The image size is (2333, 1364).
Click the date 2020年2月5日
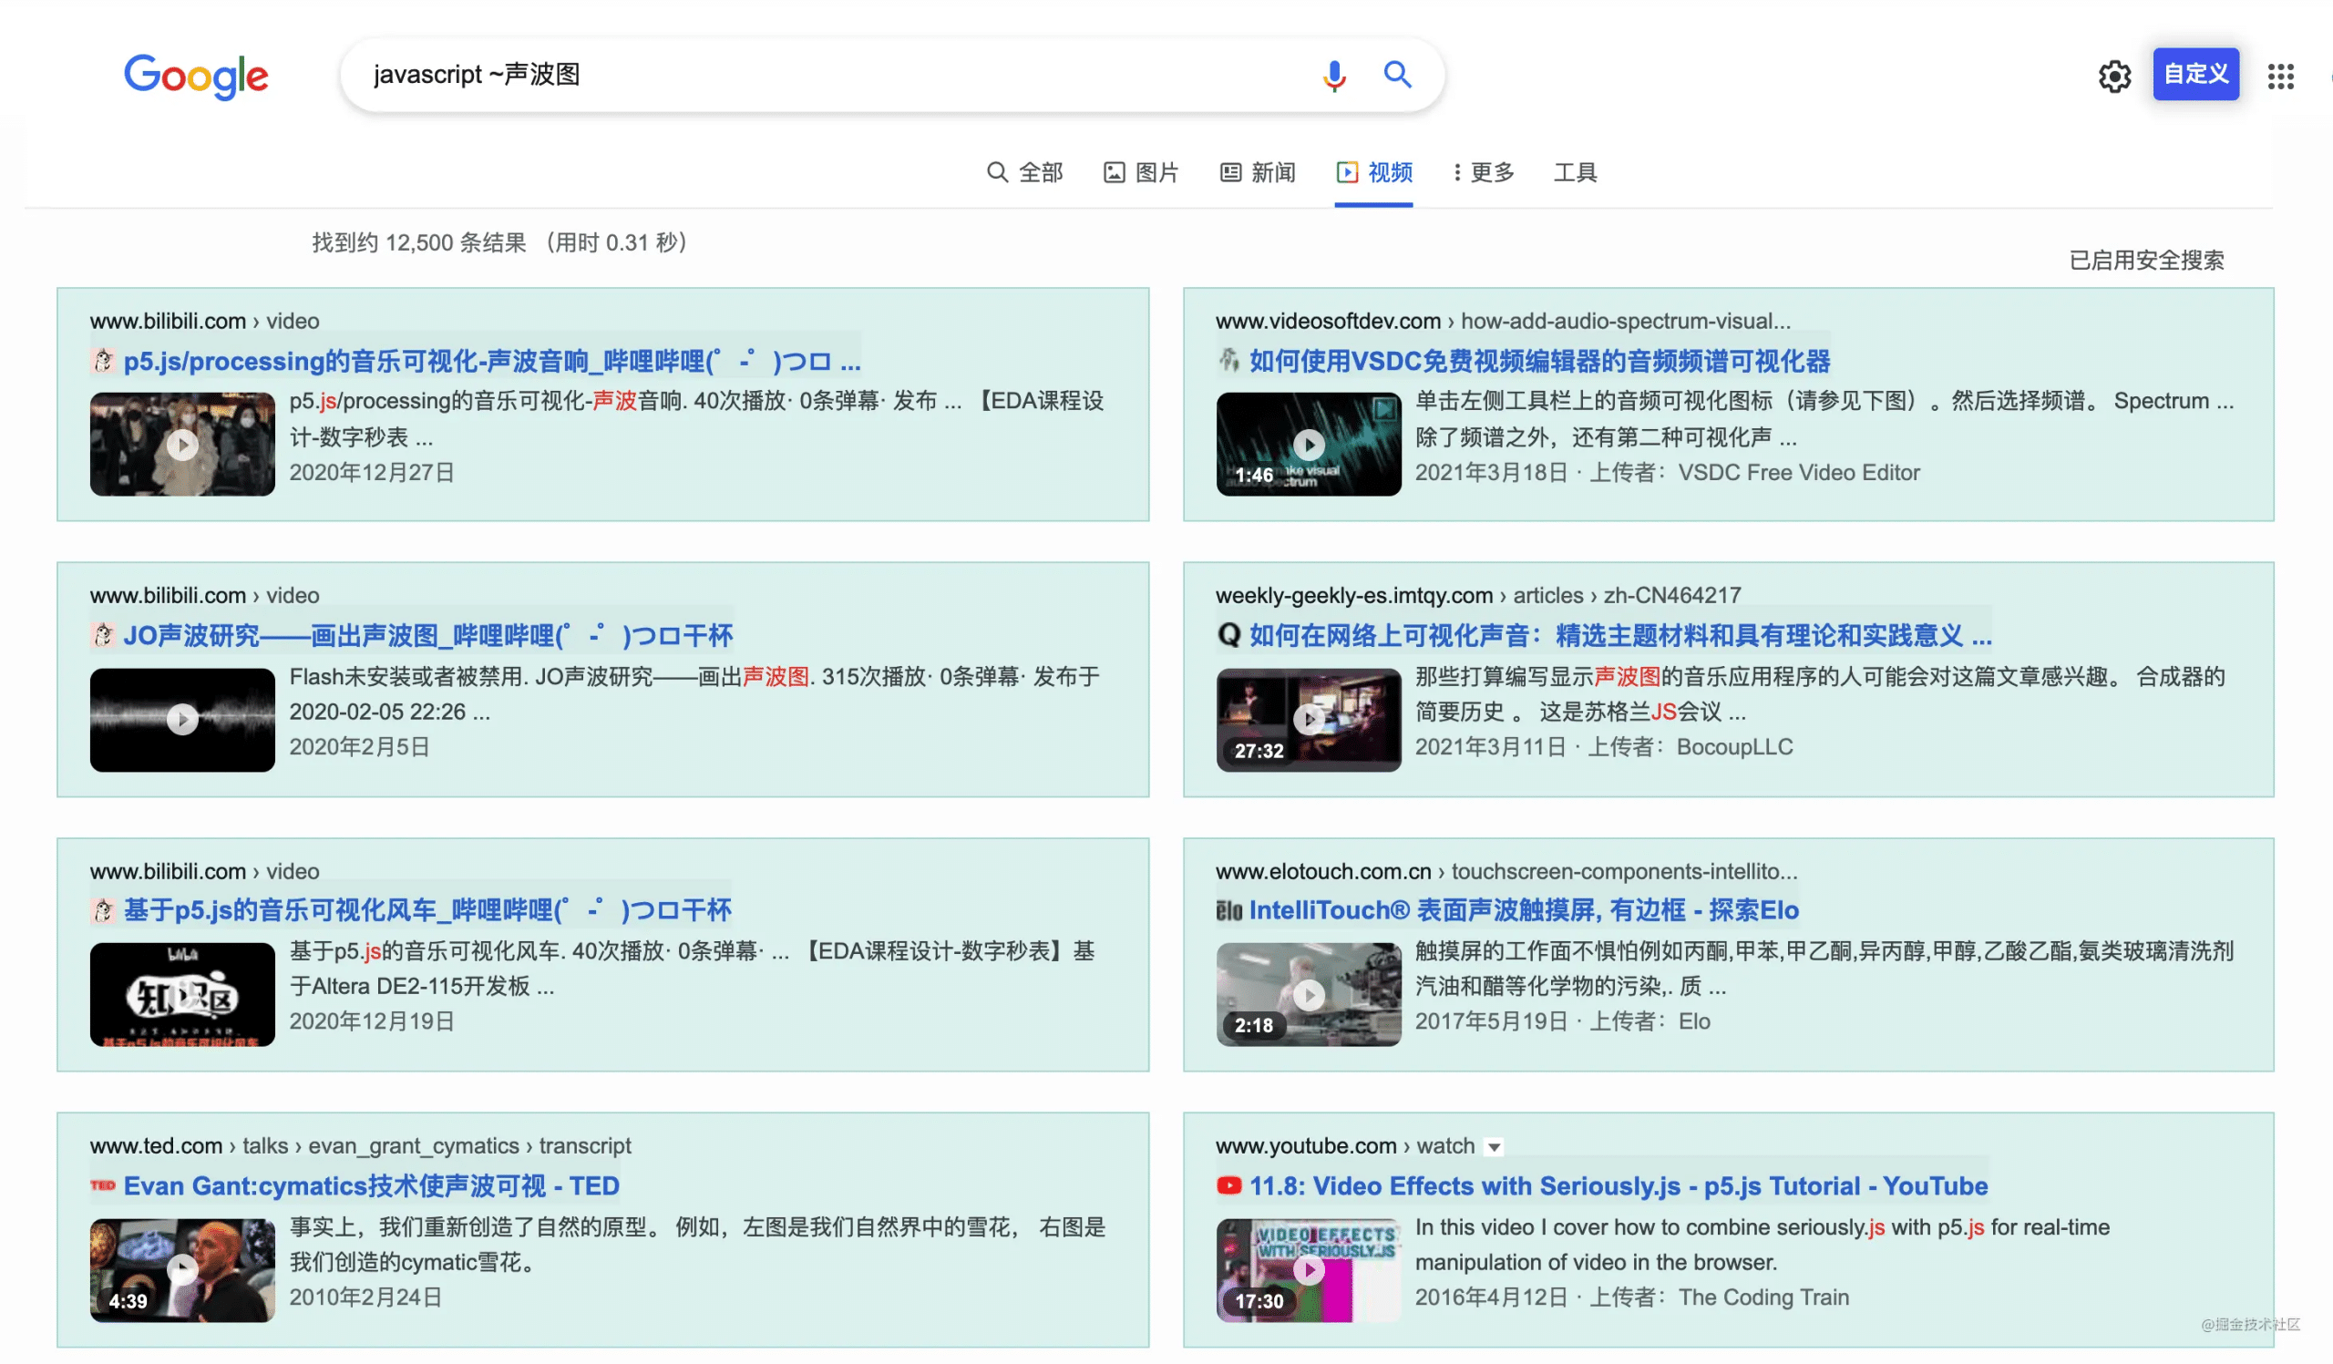tap(359, 747)
